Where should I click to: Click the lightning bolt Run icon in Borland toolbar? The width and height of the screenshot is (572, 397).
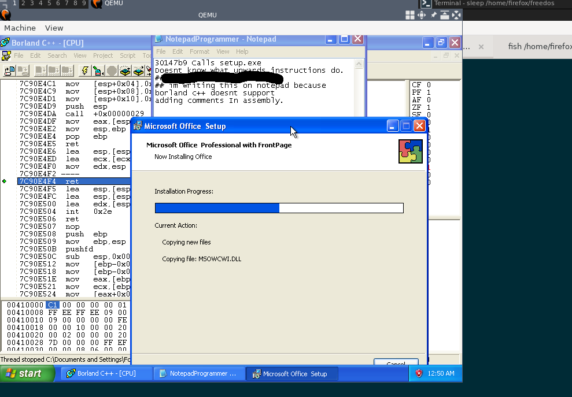85,71
